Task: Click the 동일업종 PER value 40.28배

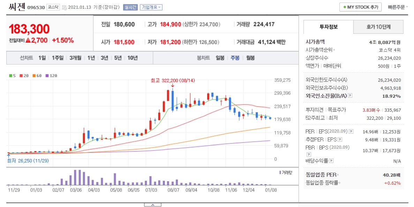Action: [392, 175]
